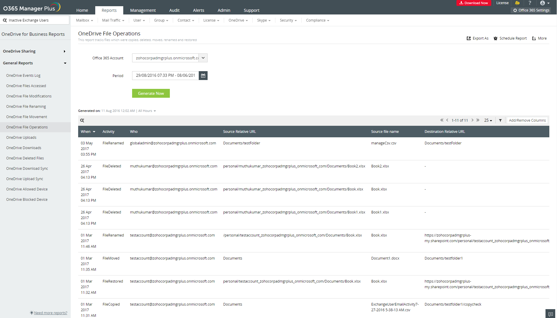Click the Export As icon

coord(469,38)
